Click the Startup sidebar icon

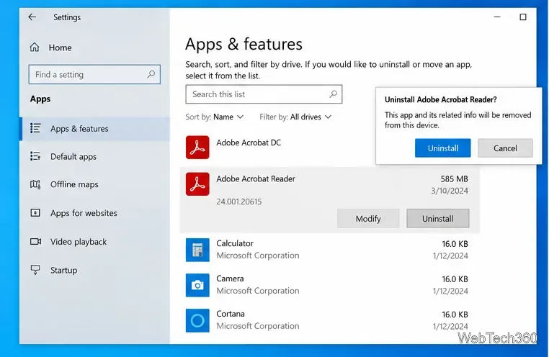point(35,270)
